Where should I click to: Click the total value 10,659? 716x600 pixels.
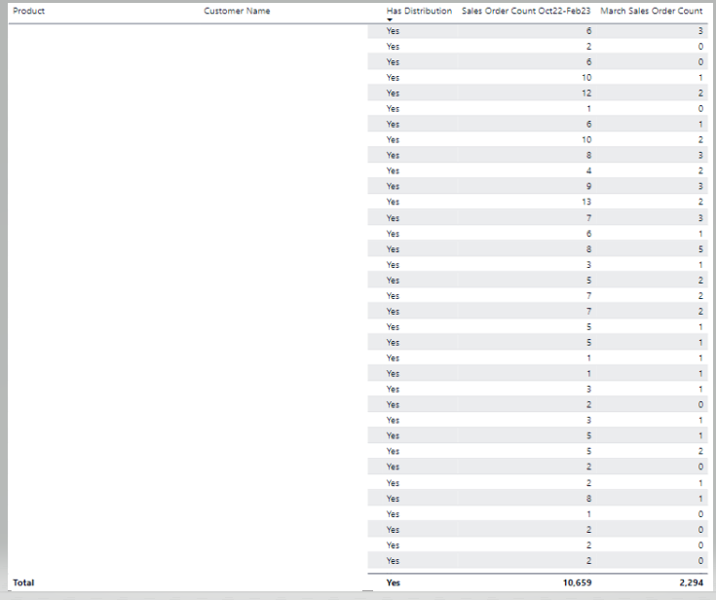(577, 582)
